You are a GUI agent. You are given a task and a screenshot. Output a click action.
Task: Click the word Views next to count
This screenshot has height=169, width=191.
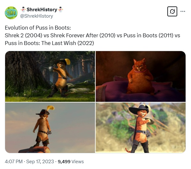point(78,162)
